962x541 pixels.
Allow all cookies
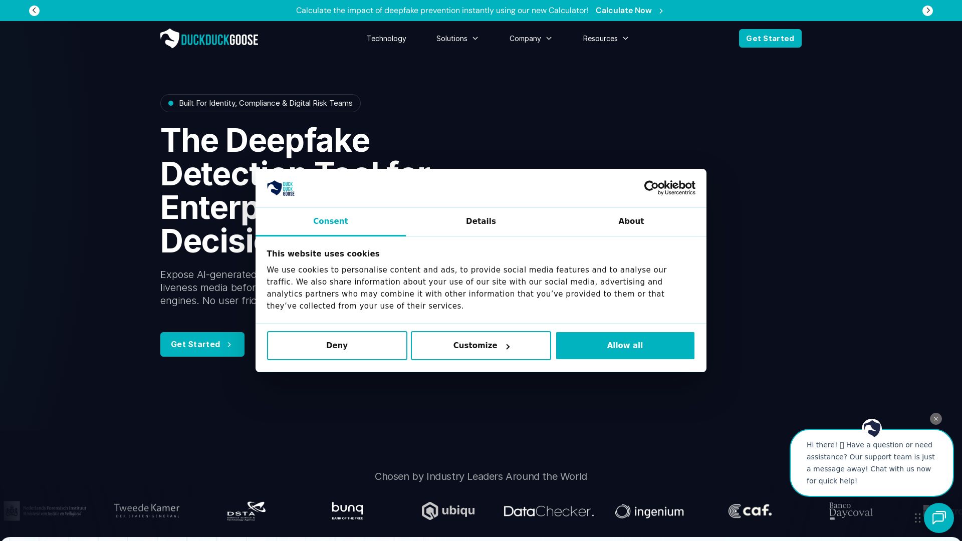click(x=625, y=345)
